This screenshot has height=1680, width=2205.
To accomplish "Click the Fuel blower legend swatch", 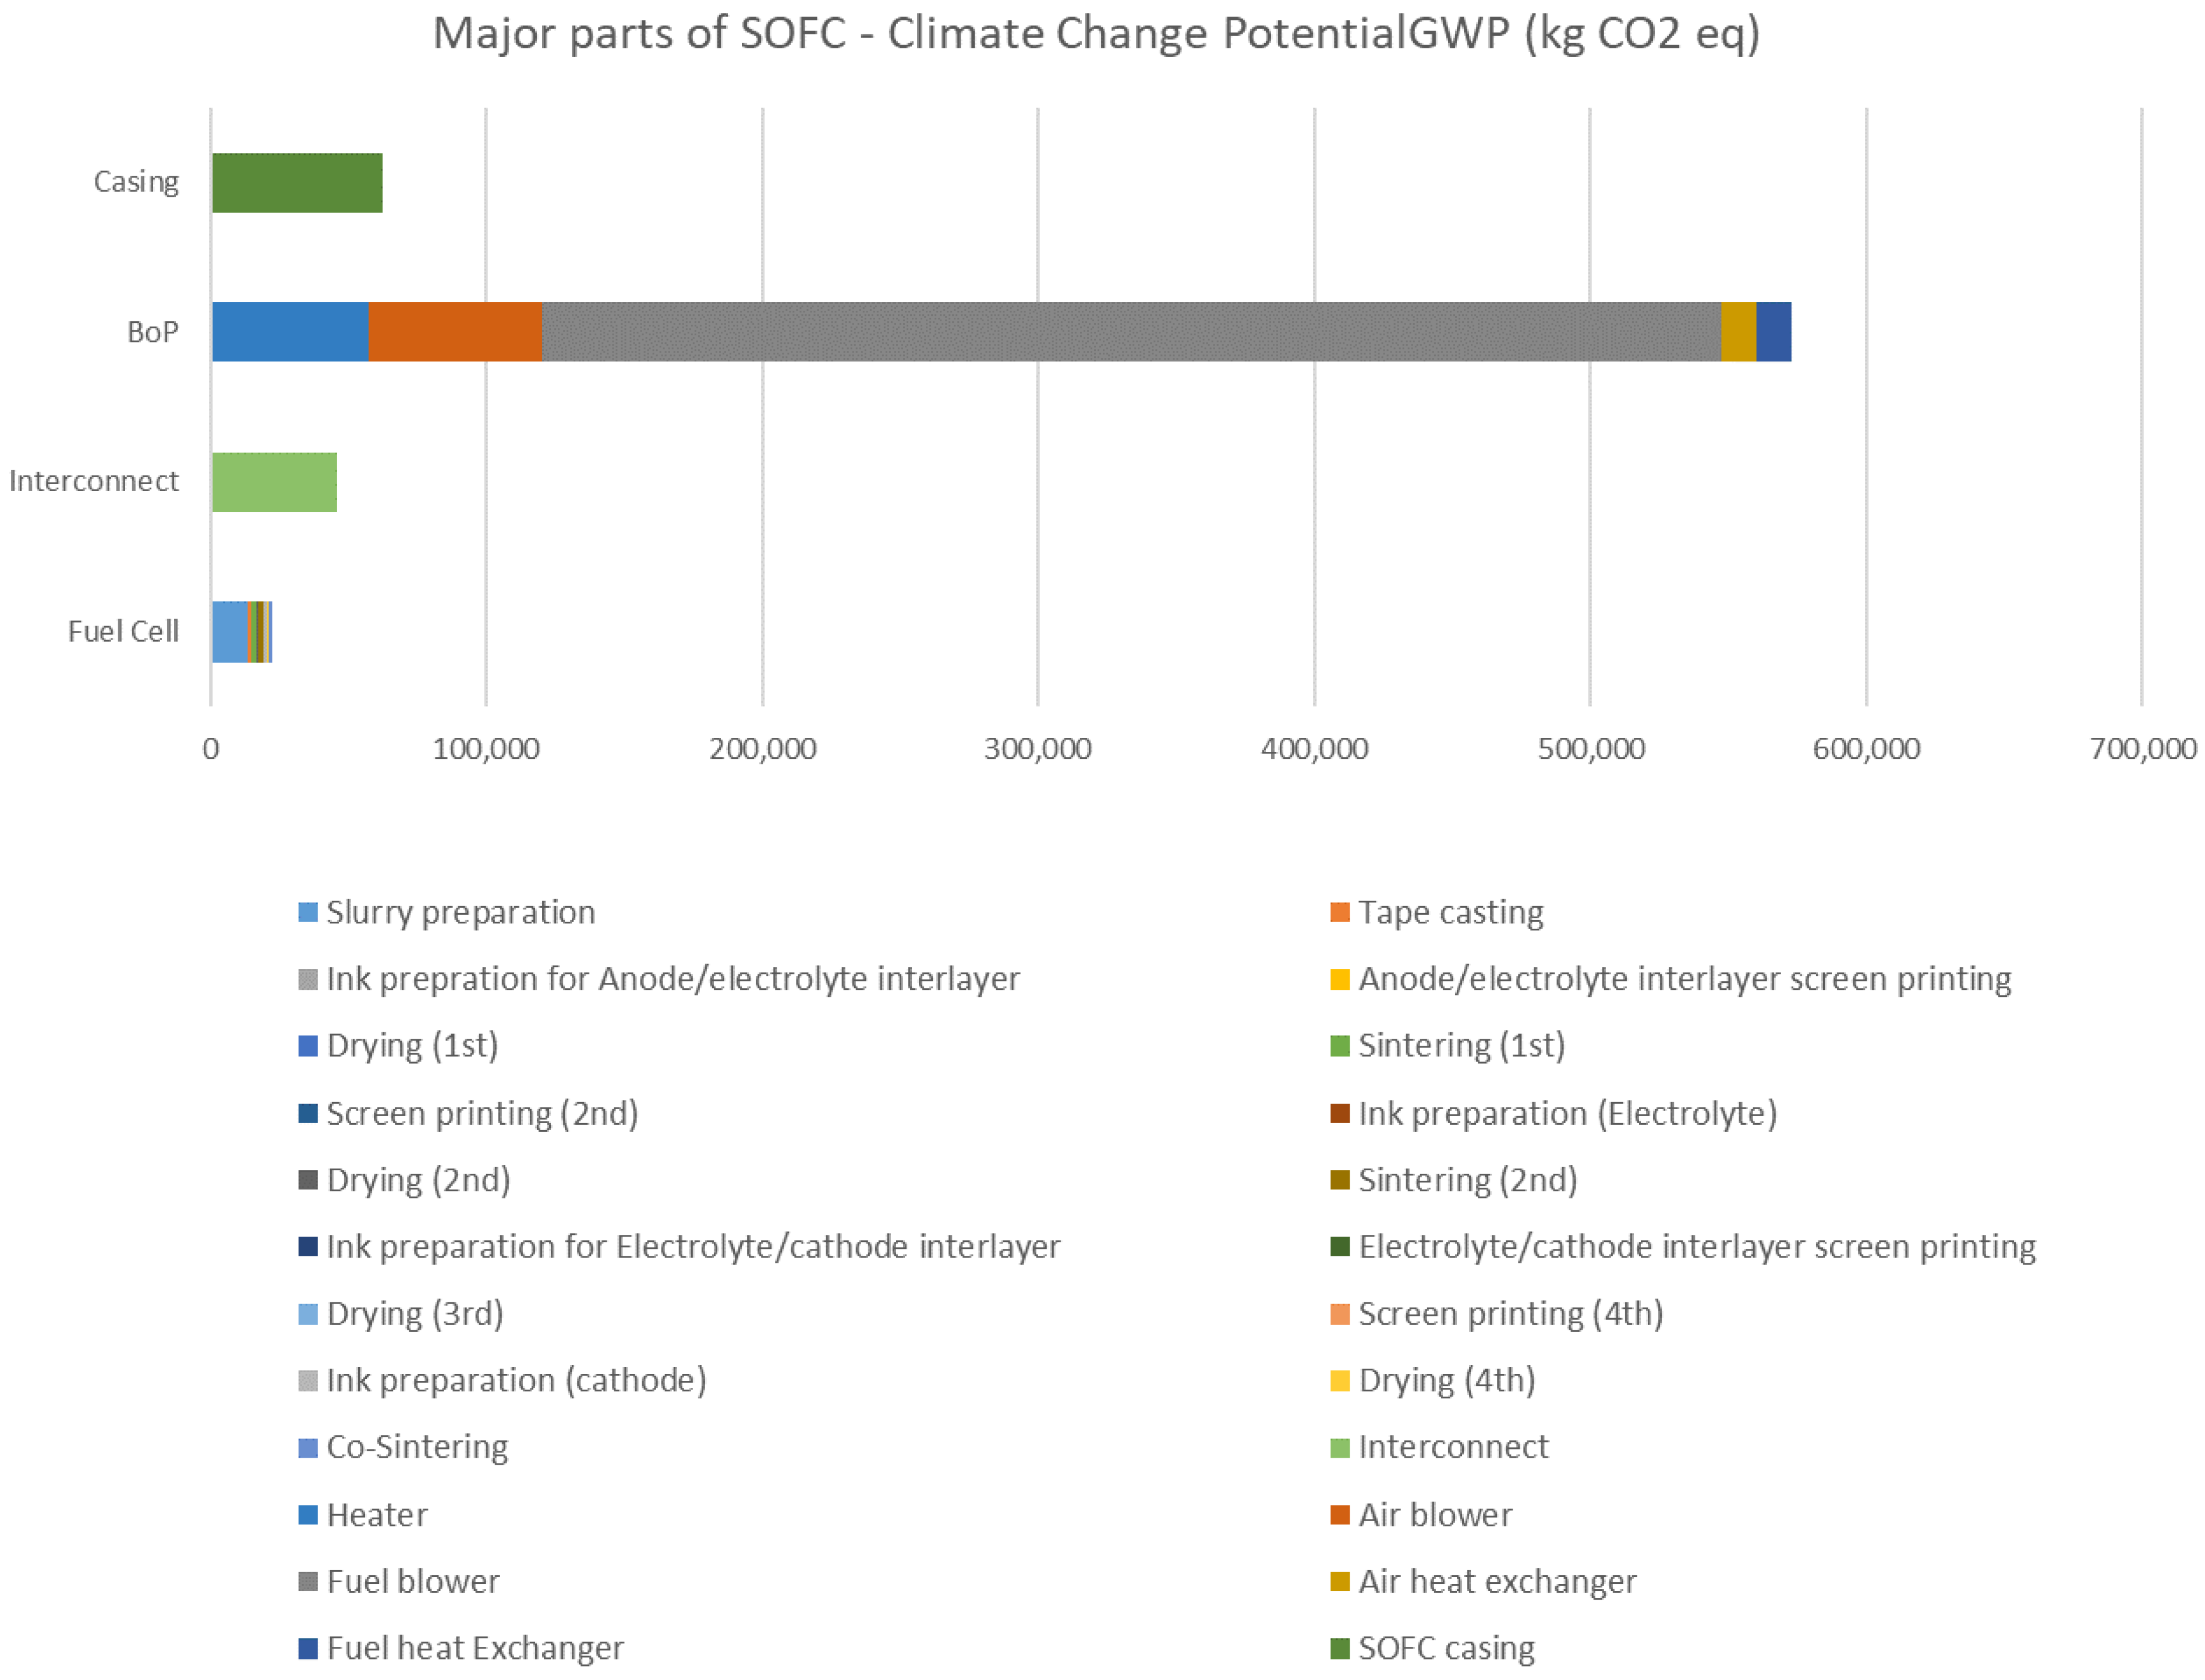I will (307, 1581).
